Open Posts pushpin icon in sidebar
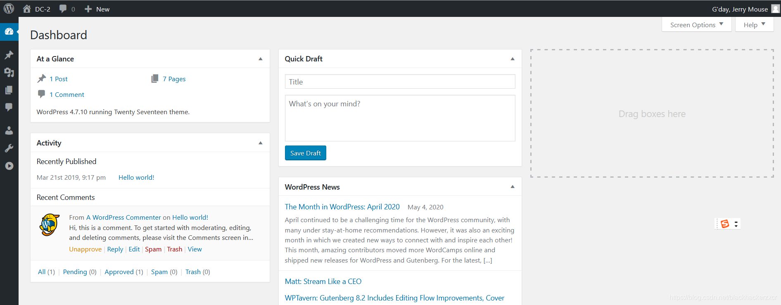Screen dimensions: 781x305 pyautogui.click(x=9, y=55)
